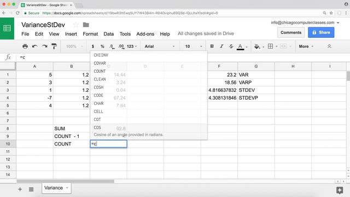Increase decimal places icon
Screen dimensions: 350x197
(x=121, y=46)
